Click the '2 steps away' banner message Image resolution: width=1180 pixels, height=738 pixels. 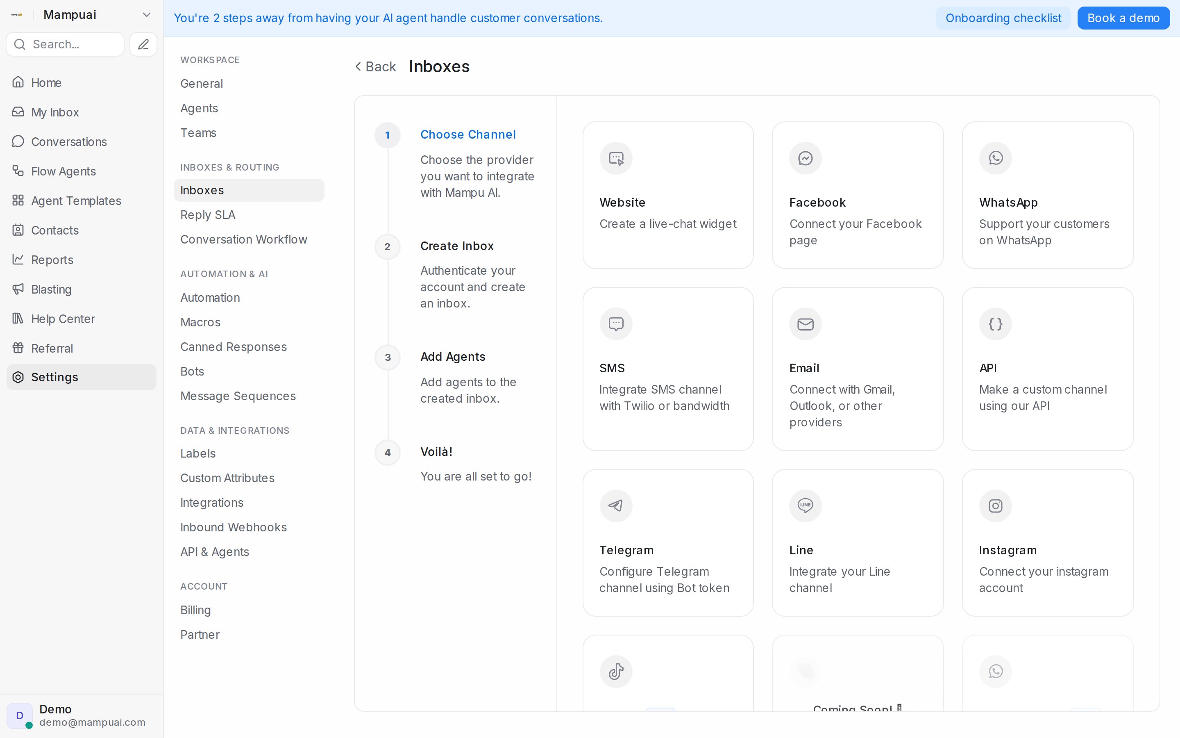pyautogui.click(x=388, y=18)
